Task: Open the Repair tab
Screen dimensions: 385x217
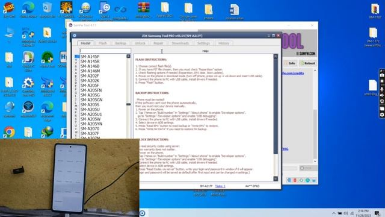Action: point(158,43)
